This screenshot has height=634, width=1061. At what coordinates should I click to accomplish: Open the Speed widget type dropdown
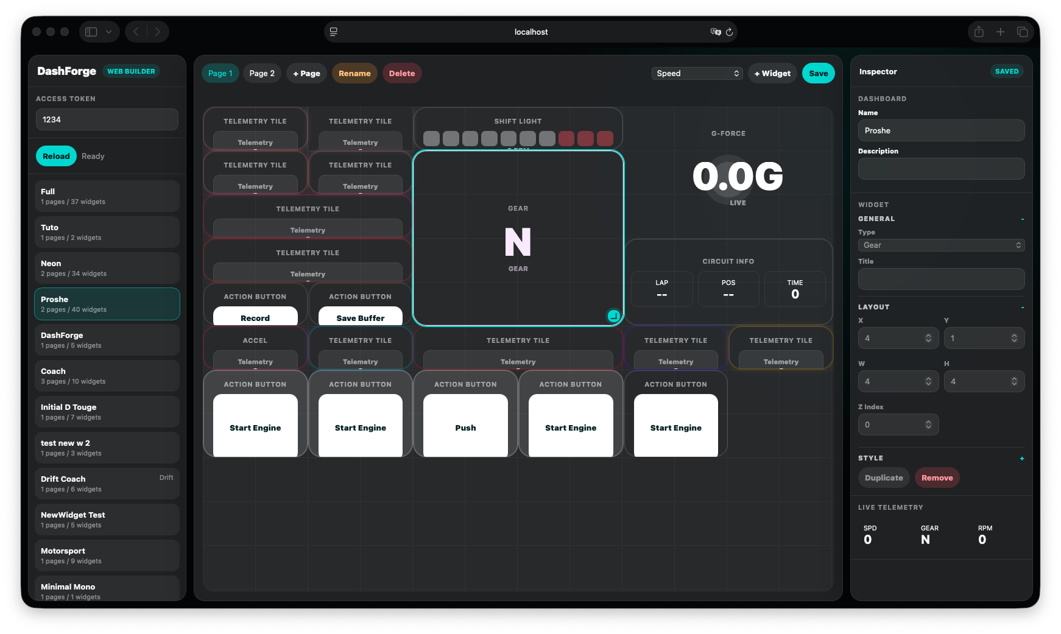(x=697, y=73)
